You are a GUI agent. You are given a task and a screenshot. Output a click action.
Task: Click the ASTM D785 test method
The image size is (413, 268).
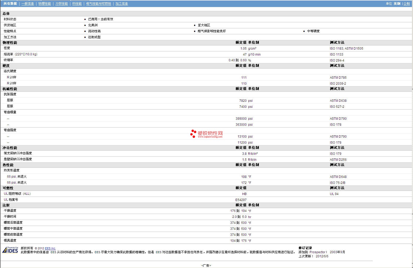(338, 78)
